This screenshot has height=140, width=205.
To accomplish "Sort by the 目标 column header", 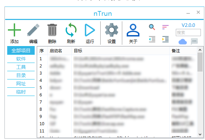I will pos(121,51).
